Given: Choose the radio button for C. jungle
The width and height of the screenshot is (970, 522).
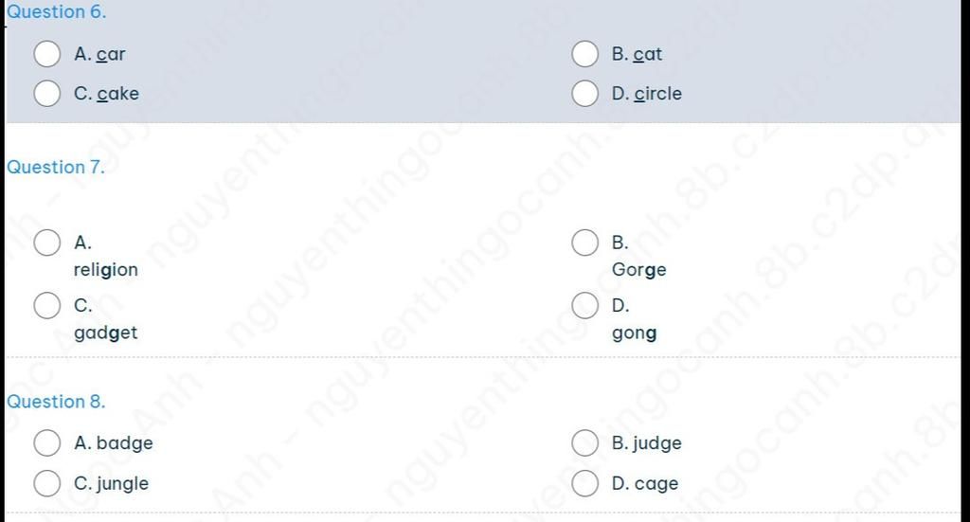Looking at the screenshot, I should (x=47, y=483).
